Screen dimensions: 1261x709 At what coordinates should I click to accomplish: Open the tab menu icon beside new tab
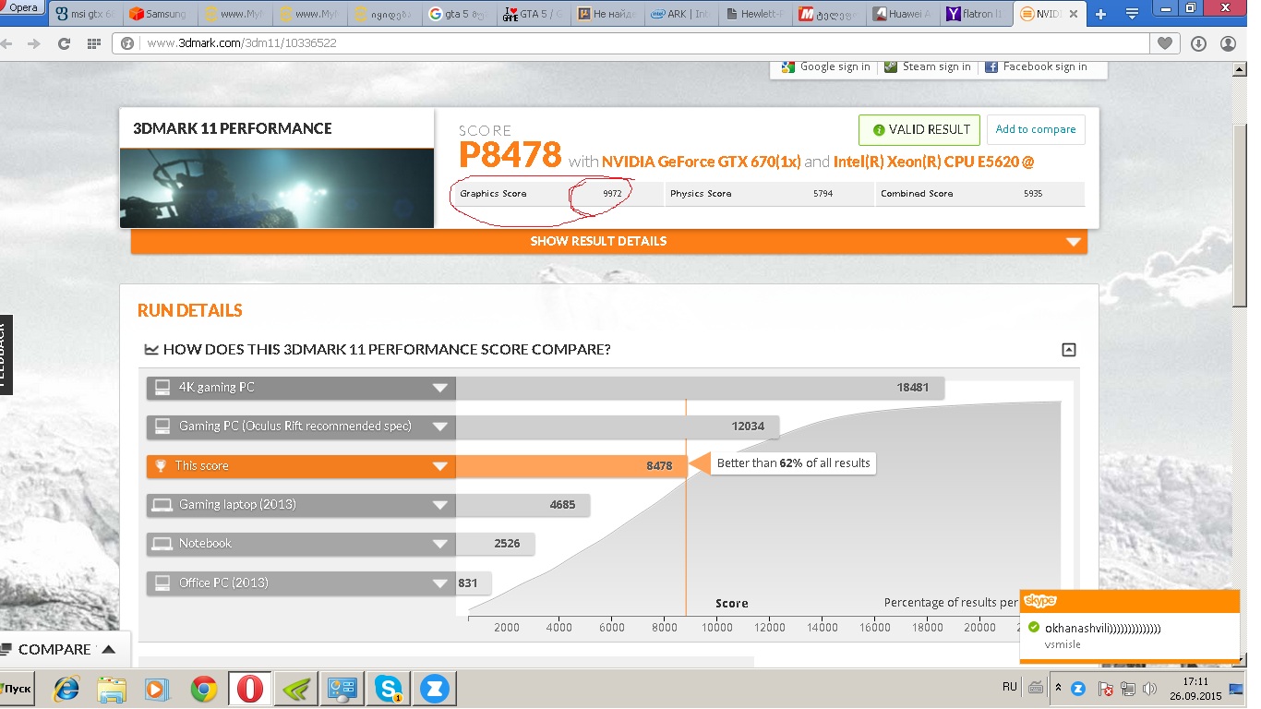tap(1132, 15)
